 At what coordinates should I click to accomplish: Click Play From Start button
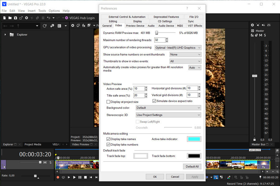pos(69,177)
